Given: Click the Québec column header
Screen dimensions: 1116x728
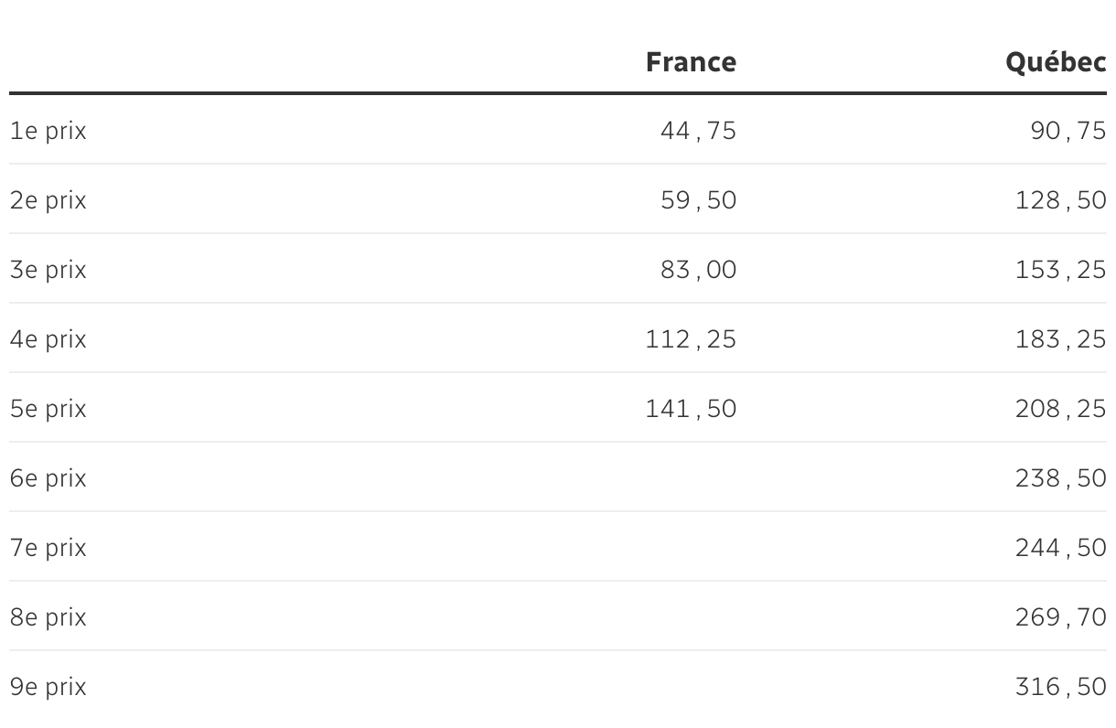Looking at the screenshot, I should pos(1056,62).
